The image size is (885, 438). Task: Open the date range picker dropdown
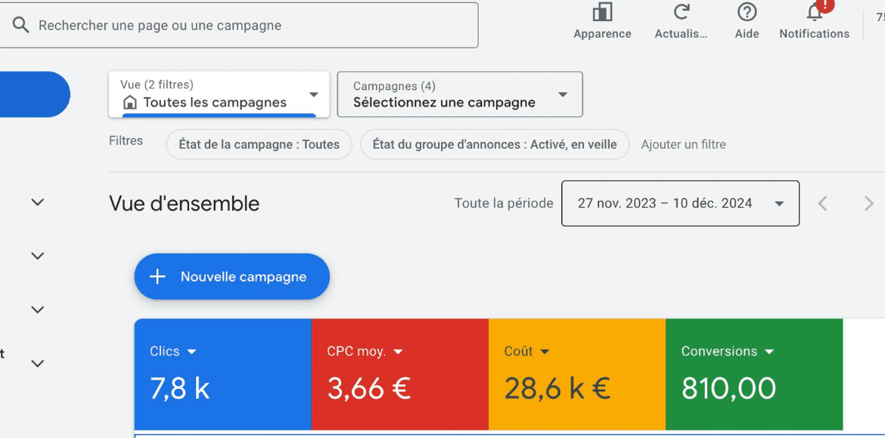779,203
